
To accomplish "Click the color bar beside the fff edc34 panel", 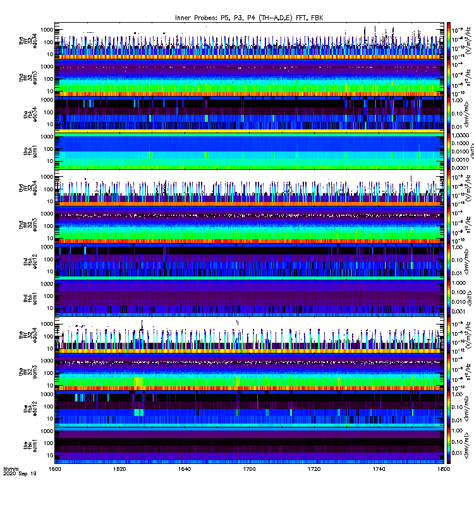I will point(449,335).
